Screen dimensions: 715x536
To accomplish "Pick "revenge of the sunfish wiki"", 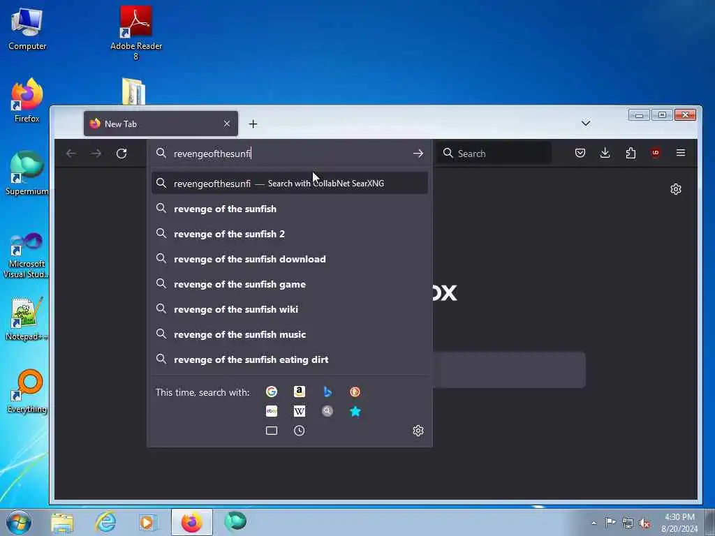I will click(290, 309).
